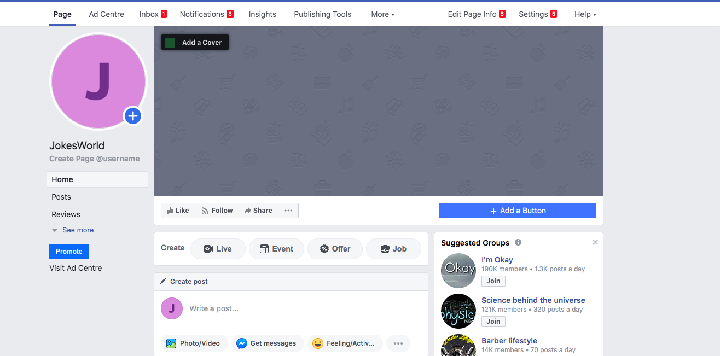Open Publishing Tools
720x356 pixels.
(x=323, y=14)
